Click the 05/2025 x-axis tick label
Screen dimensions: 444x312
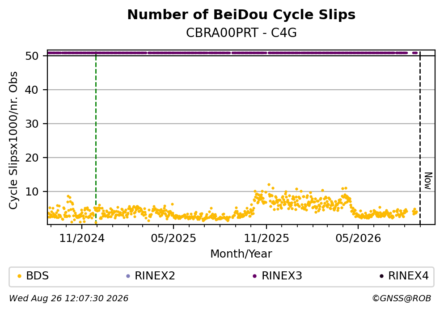(173, 238)
